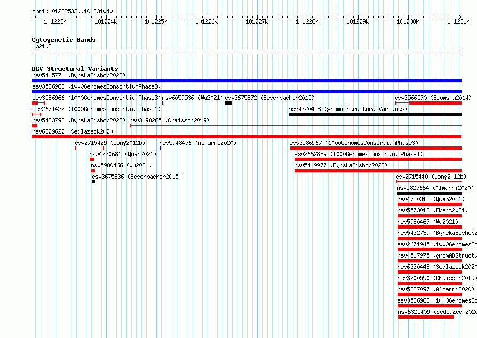The height and width of the screenshot is (338, 477).
Task: Open nsv5573013 (Ebert2021) label
Action: pyautogui.click(x=433, y=210)
